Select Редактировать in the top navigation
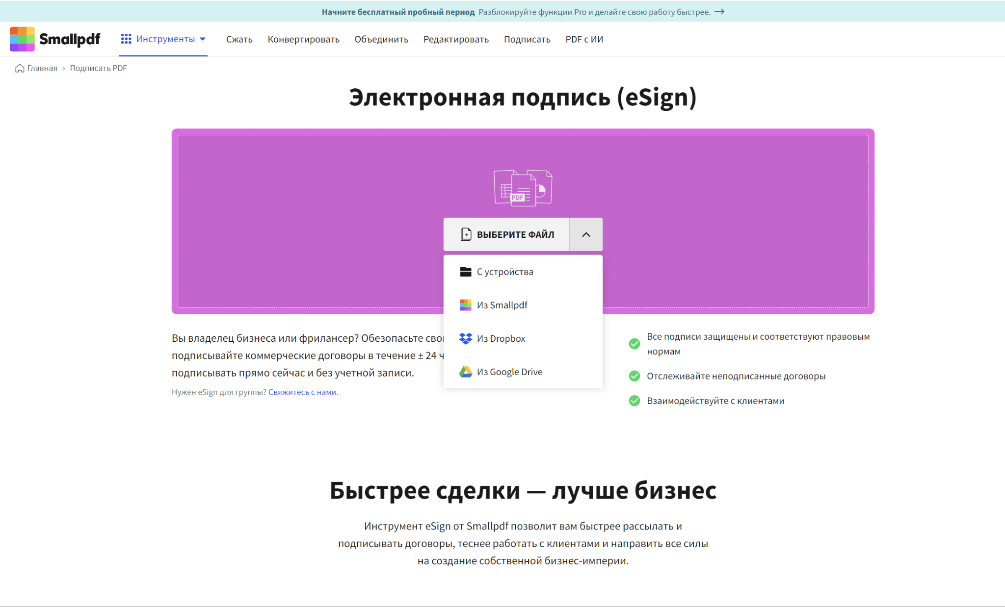This screenshot has width=1005, height=607. (x=456, y=39)
